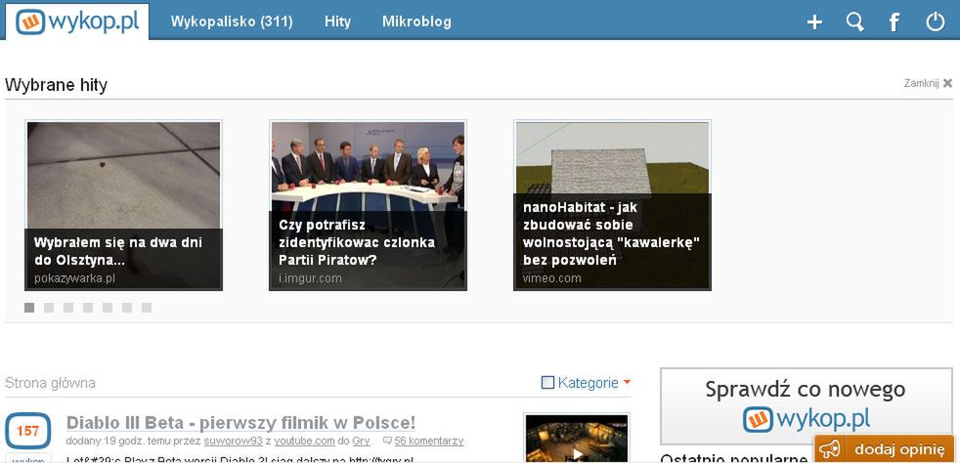
Task: Click the Strona główna heading
Action: [50, 384]
